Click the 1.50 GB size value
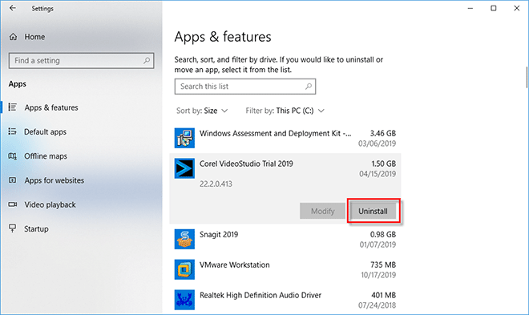This screenshot has width=529, height=315. [384, 164]
